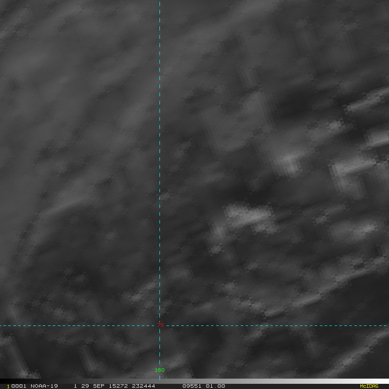Click the yellow McIDAS label
Image resolution: width=389 pixels, height=389 pixels.
(x=369, y=386)
